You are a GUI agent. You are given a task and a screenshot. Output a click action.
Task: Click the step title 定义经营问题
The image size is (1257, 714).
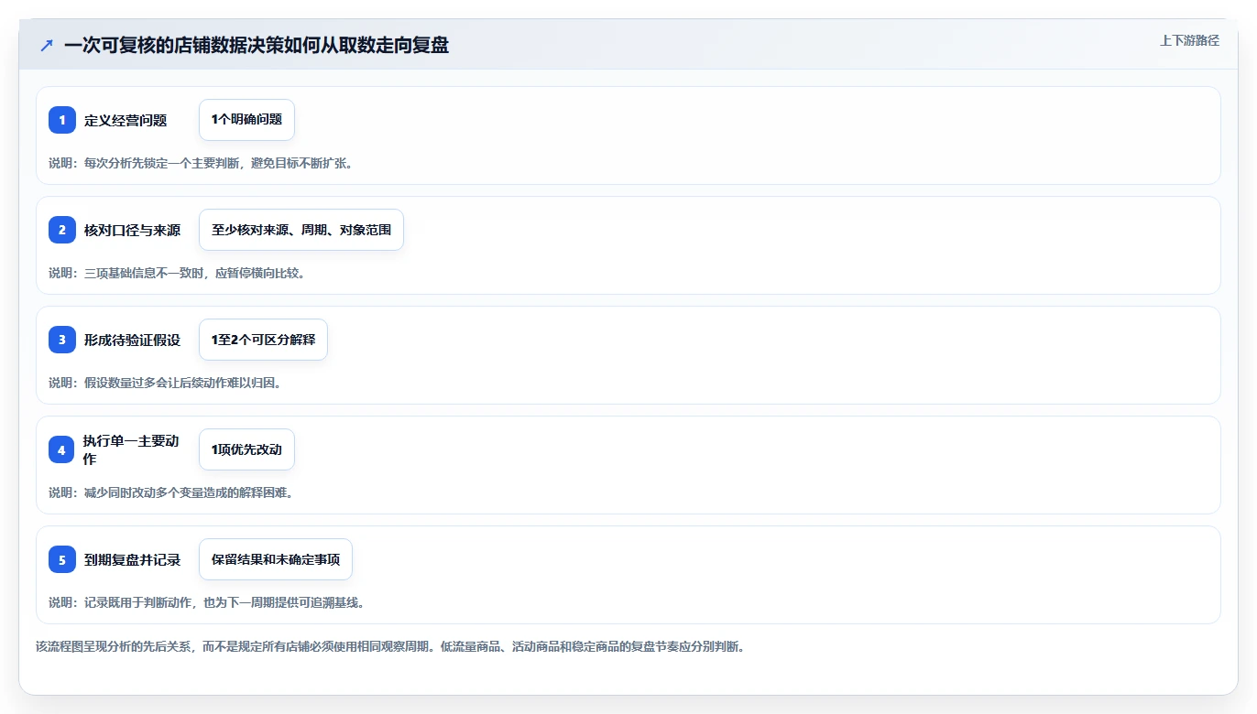126,120
